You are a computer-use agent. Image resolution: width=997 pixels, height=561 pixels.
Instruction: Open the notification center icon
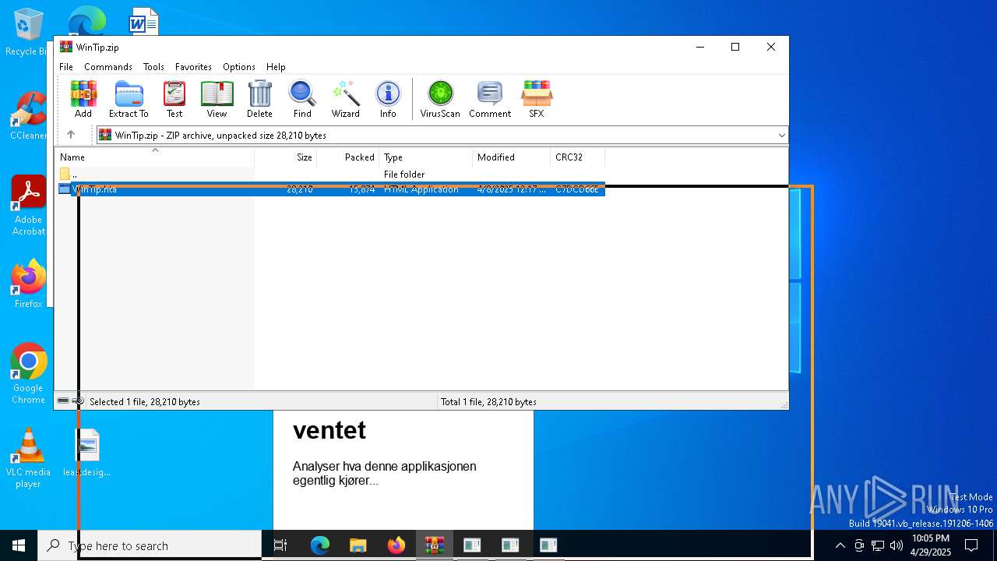pyautogui.click(x=971, y=545)
